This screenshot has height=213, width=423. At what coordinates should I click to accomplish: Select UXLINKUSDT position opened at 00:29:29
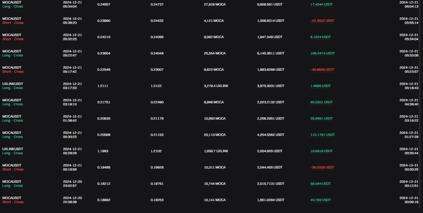(x=13, y=149)
